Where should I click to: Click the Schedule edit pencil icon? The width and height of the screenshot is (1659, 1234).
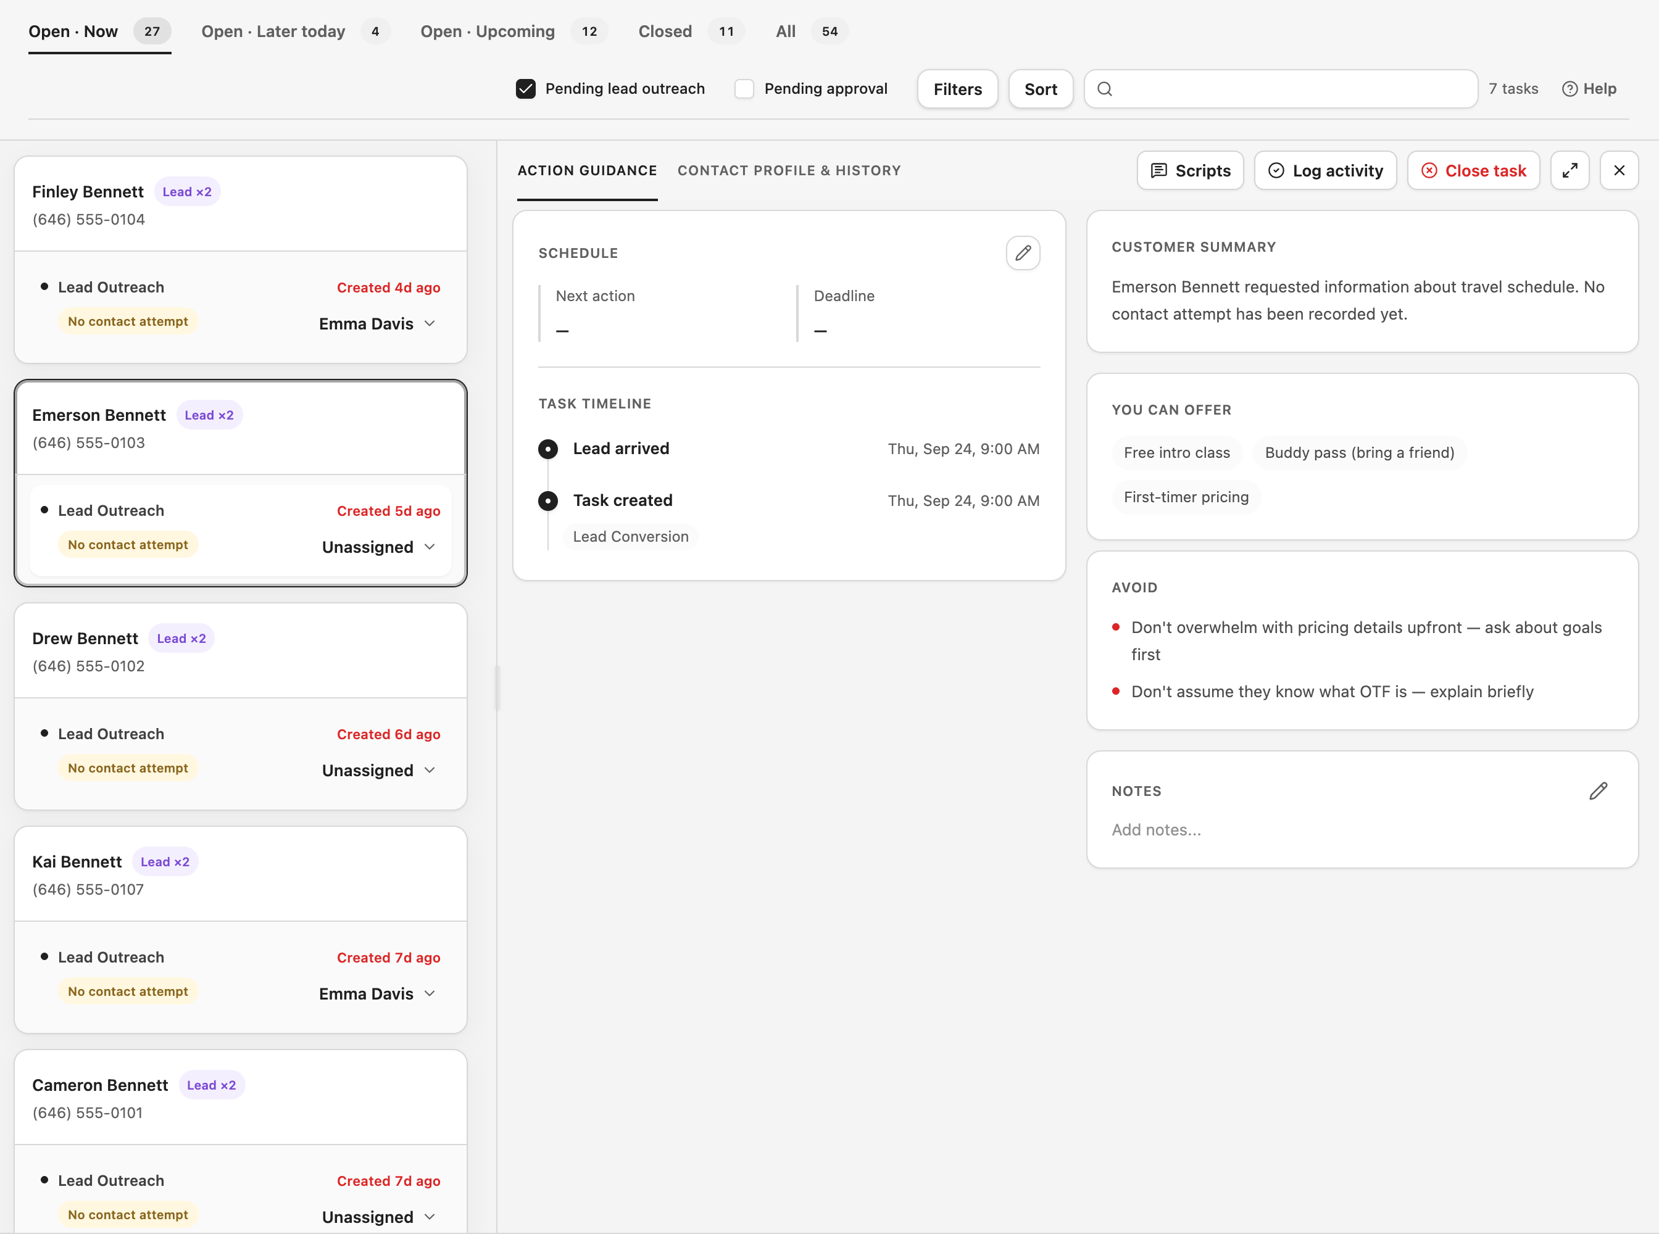pos(1022,253)
